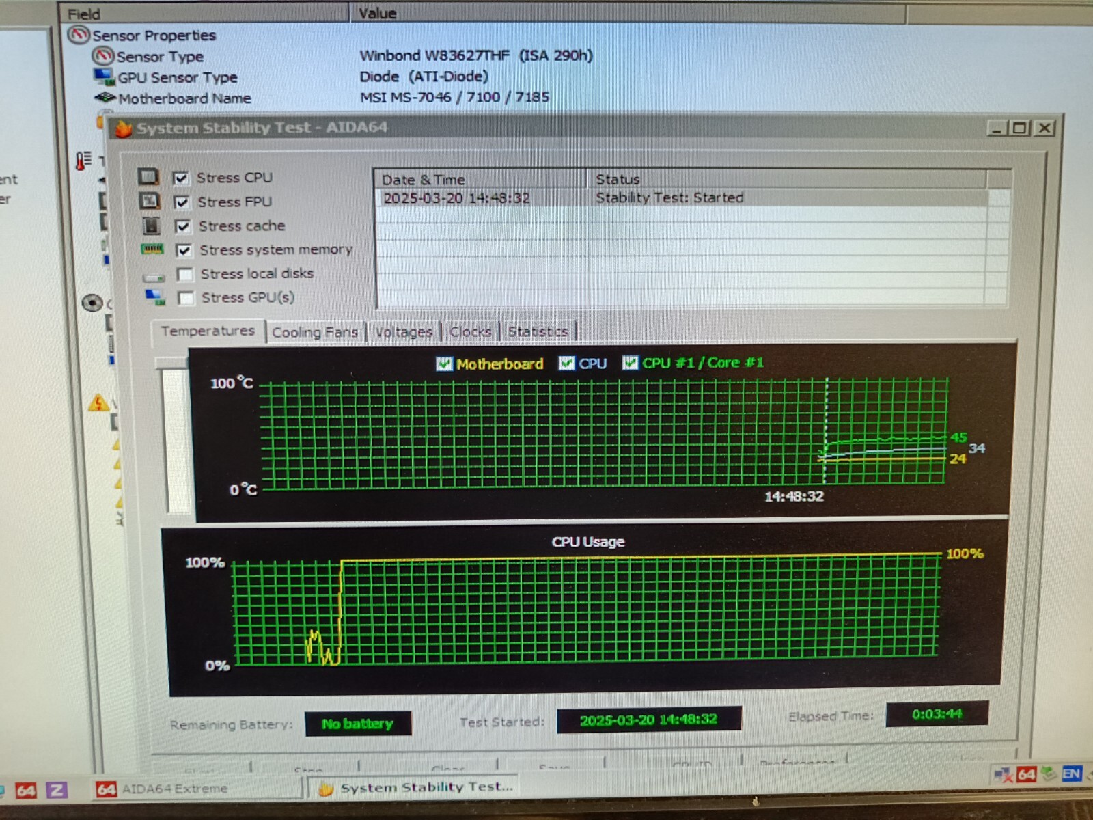Screen dimensions: 1093x820
Task: Click the FPU percent icon beside Stress FPU
Action: (149, 202)
